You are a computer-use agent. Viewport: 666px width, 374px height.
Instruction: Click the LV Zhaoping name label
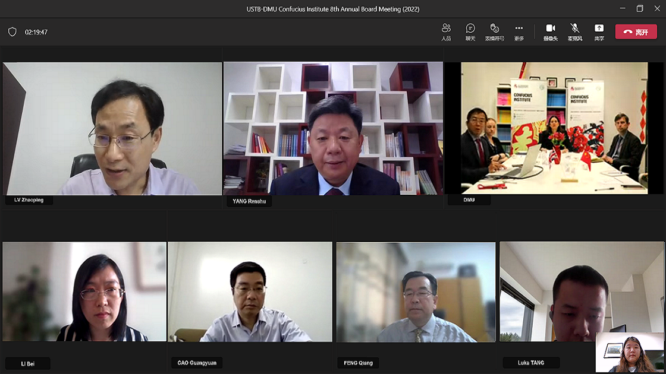(x=29, y=199)
